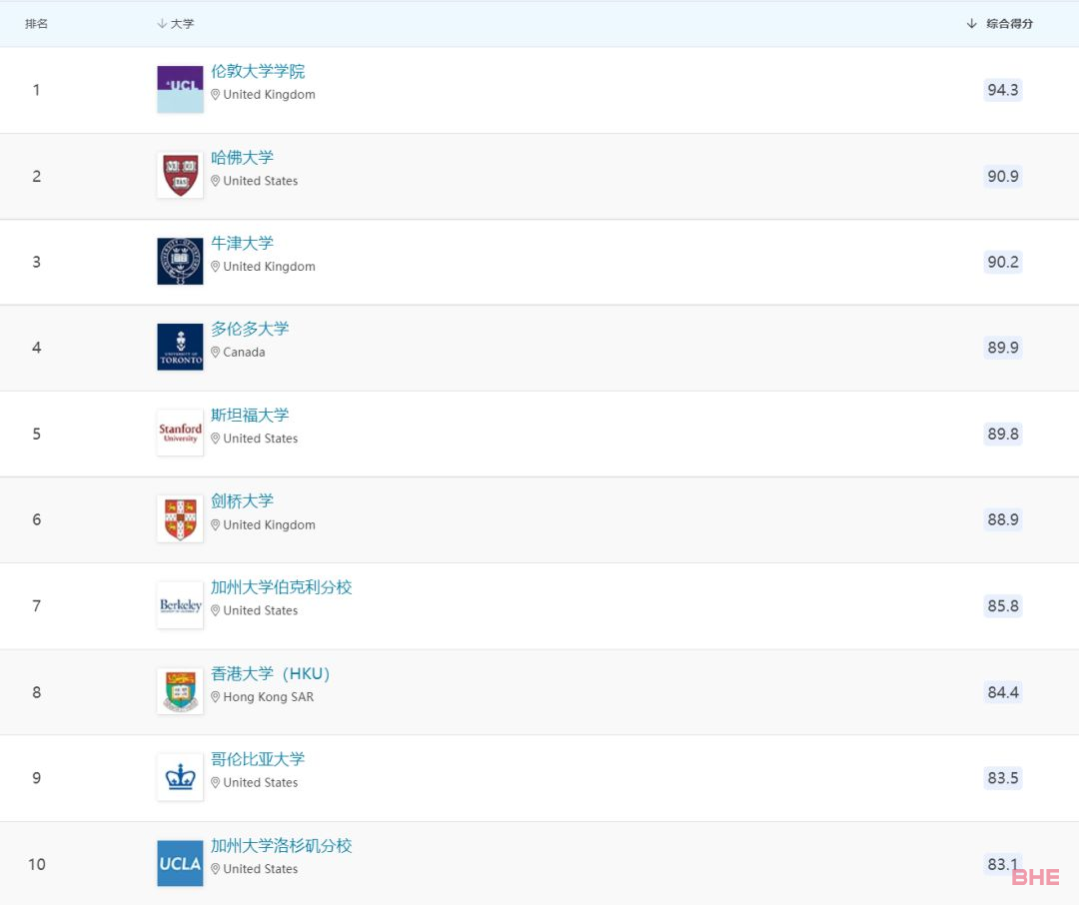1079x905 pixels.
Task: Open the 加州大学伯克利分校 link
Action: [282, 587]
